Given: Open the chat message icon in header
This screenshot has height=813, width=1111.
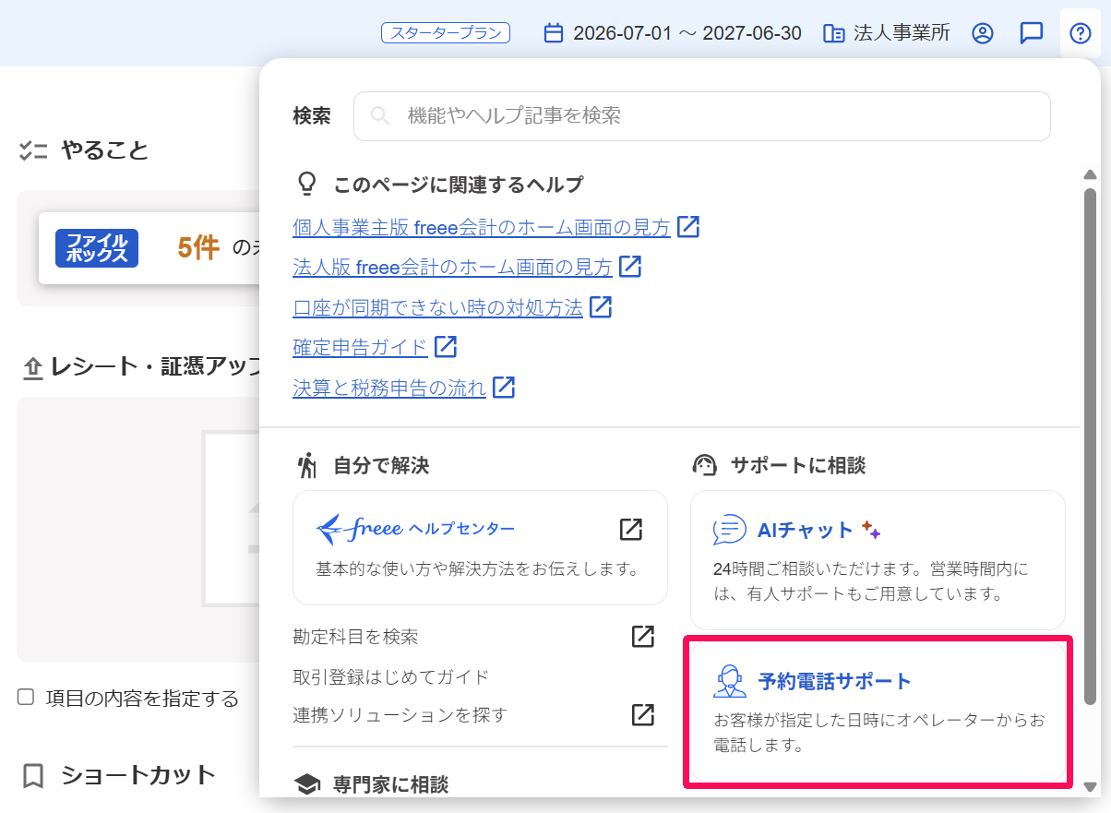Looking at the screenshot, I should [1032, 33].
